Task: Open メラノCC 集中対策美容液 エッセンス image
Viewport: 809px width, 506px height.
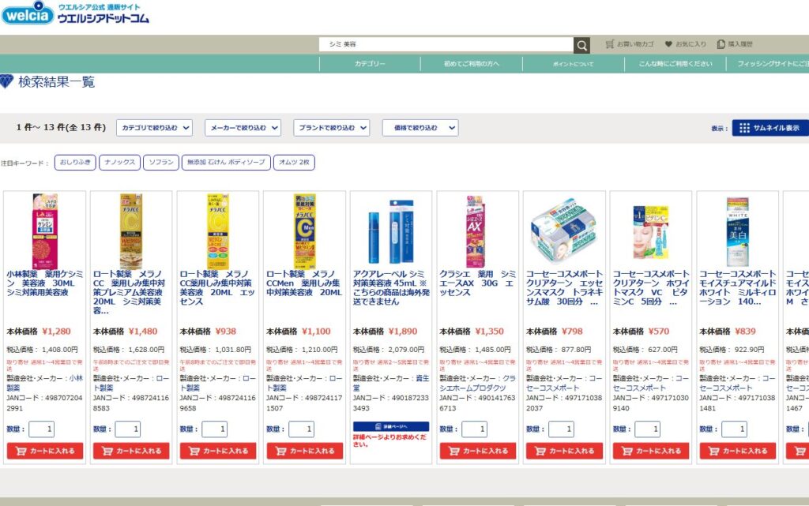Action: coord(218,231)
